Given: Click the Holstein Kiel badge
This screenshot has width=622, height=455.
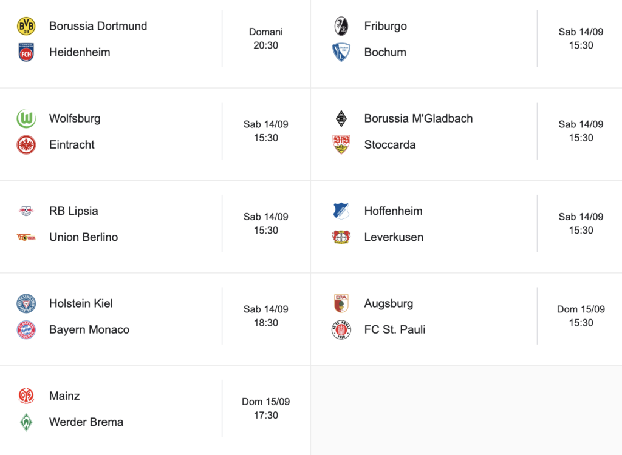Looking at the screenshot, I should (x=26, y=303).
